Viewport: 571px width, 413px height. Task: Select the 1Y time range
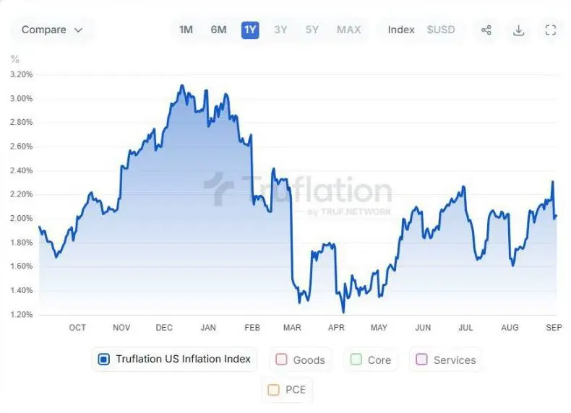250,30
